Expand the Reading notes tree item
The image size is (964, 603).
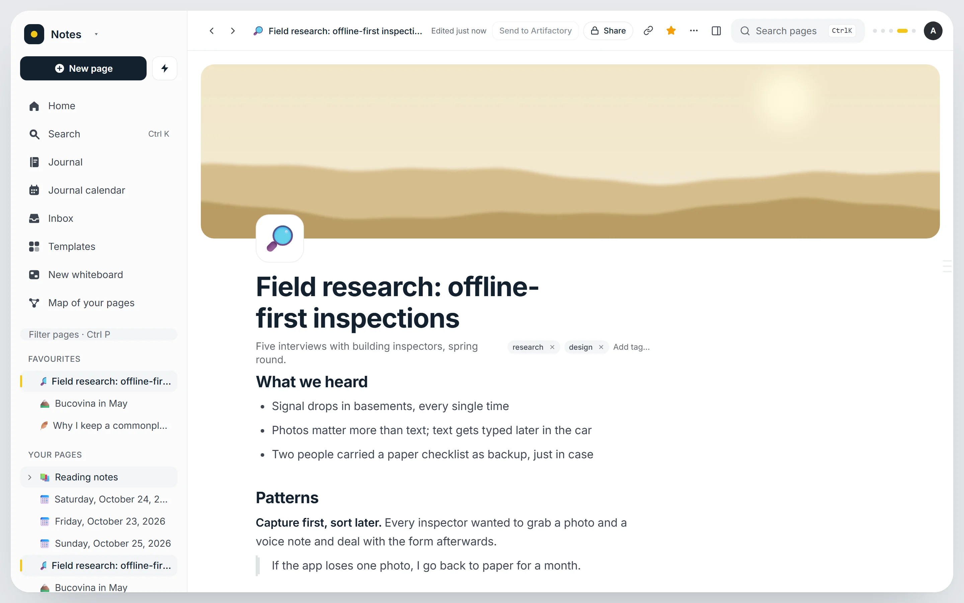coord(30,477)
